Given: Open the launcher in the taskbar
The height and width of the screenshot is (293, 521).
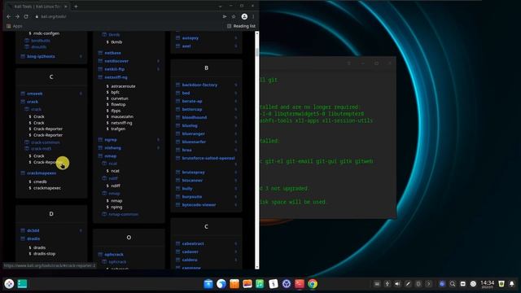Looking at the screenshot, I should [9, 284].
